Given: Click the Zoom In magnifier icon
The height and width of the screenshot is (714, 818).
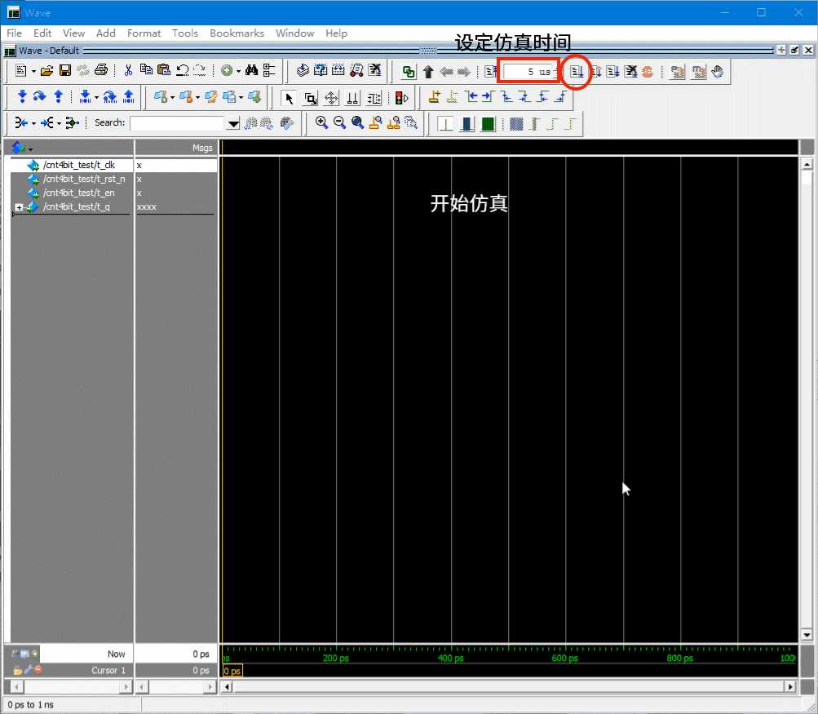Looking at the screenshot, I should [321, 122].
